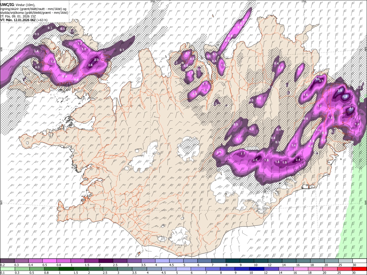Screen dimensions: 367x275
Task: Click the 64N latitude label on the right edge
Action: point(366,202)
